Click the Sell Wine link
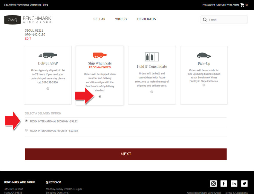 (x=9, y=5)
